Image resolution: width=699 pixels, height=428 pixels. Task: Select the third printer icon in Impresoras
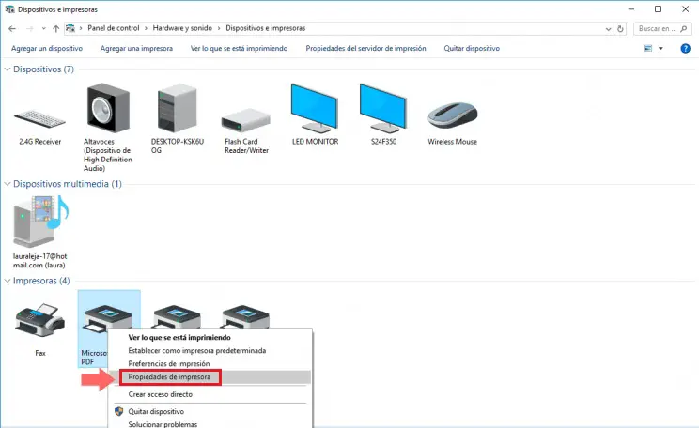pyautogui.click(x=177, y=316)
